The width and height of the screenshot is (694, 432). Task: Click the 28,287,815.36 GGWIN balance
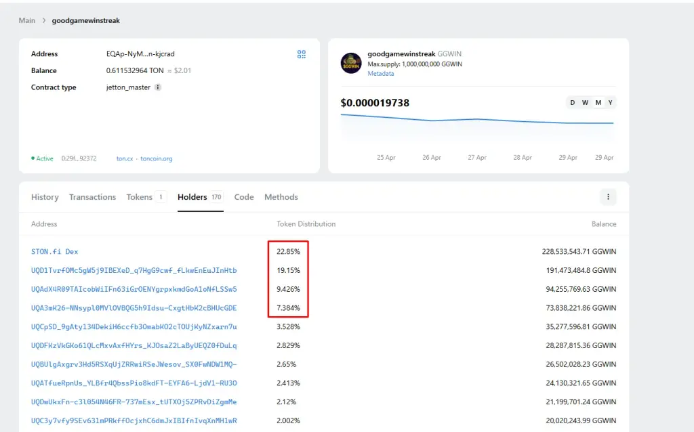coord(581,345)
